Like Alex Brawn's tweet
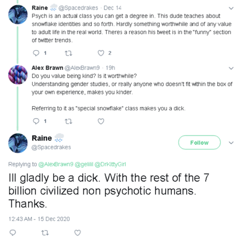 [101, 121]
